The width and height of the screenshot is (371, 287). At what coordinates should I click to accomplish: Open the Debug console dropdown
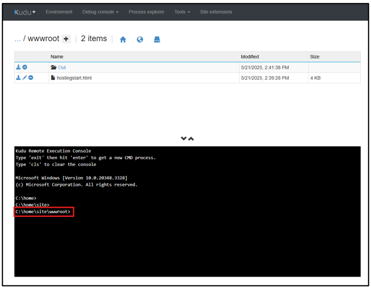point(100,12)
